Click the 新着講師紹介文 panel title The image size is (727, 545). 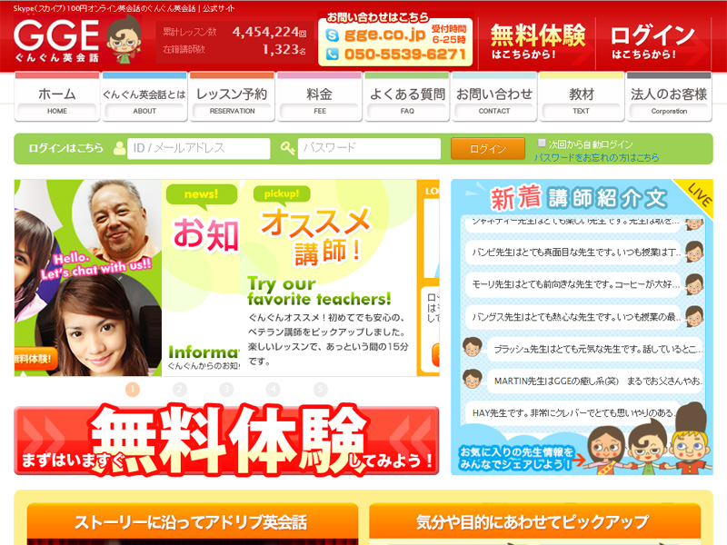pyautogui.click(x=579, y=198)
